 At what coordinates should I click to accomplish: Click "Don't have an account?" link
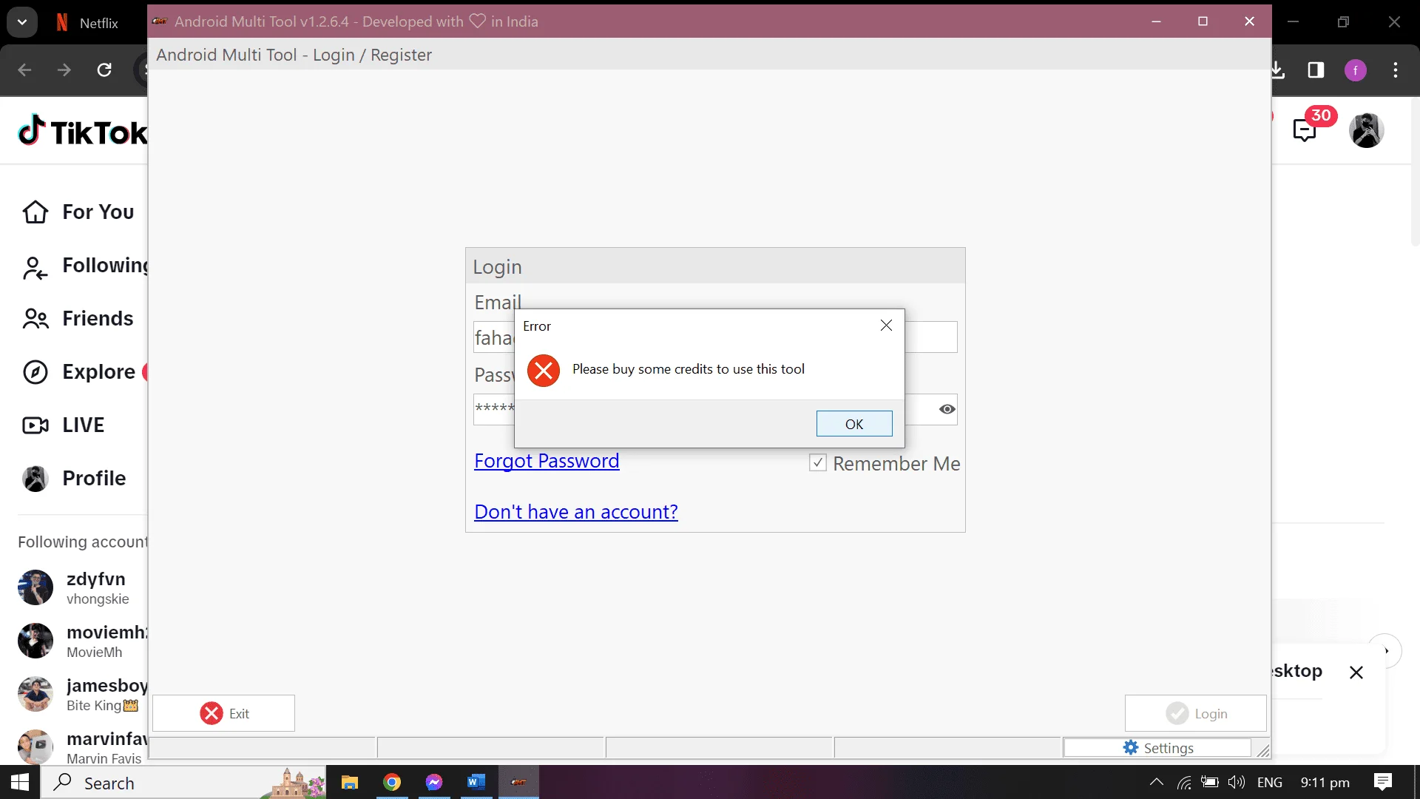[576, 512]
